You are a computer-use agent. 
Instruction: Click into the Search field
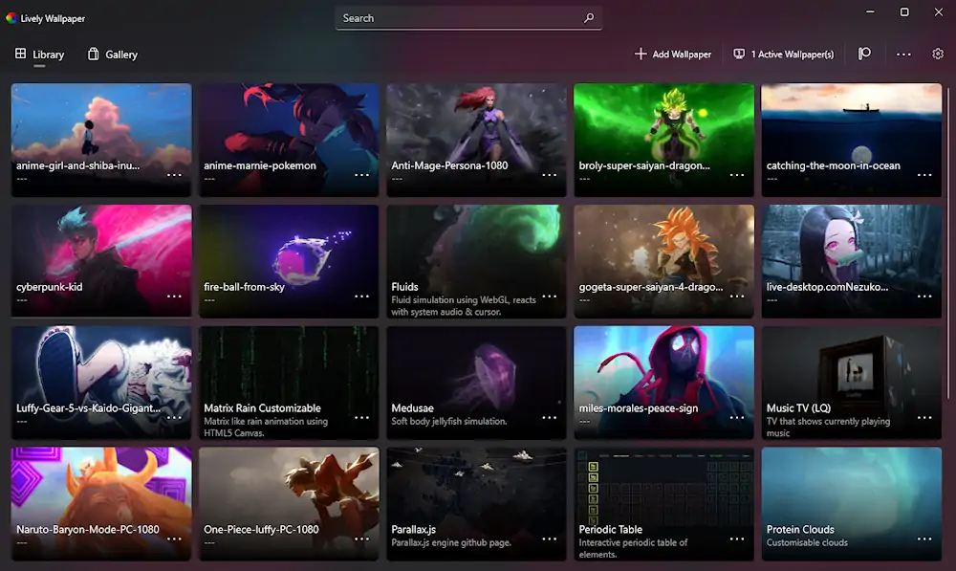(x=468, y=18)
